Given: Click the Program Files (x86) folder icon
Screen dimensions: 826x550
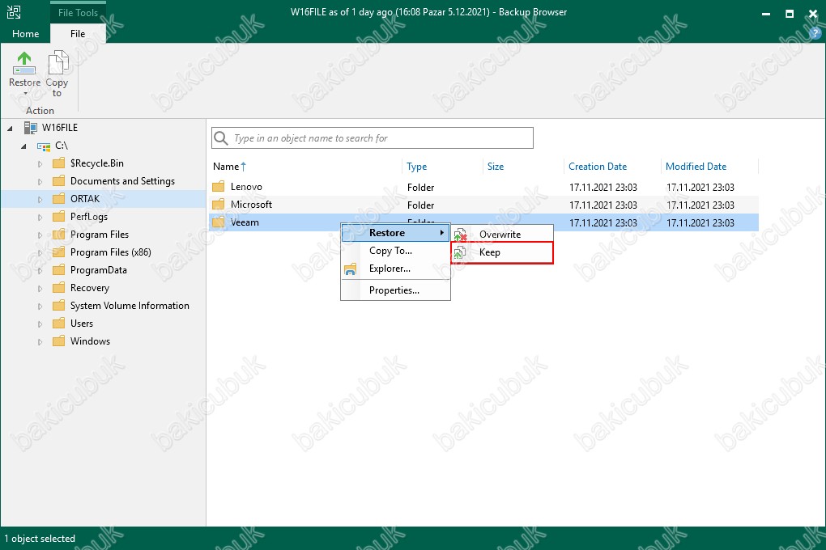Looking at the screenshot, I should (59, 252).
